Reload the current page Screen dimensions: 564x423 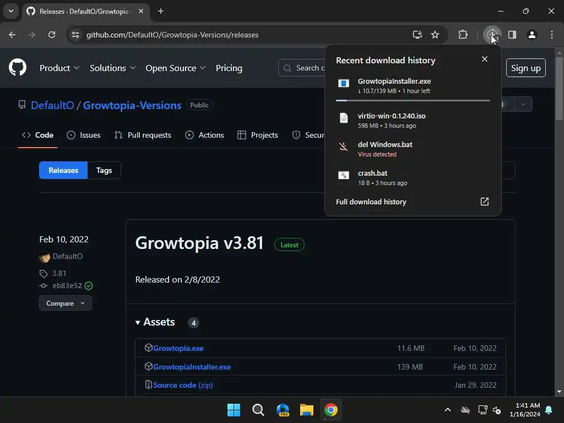(52, 35)
